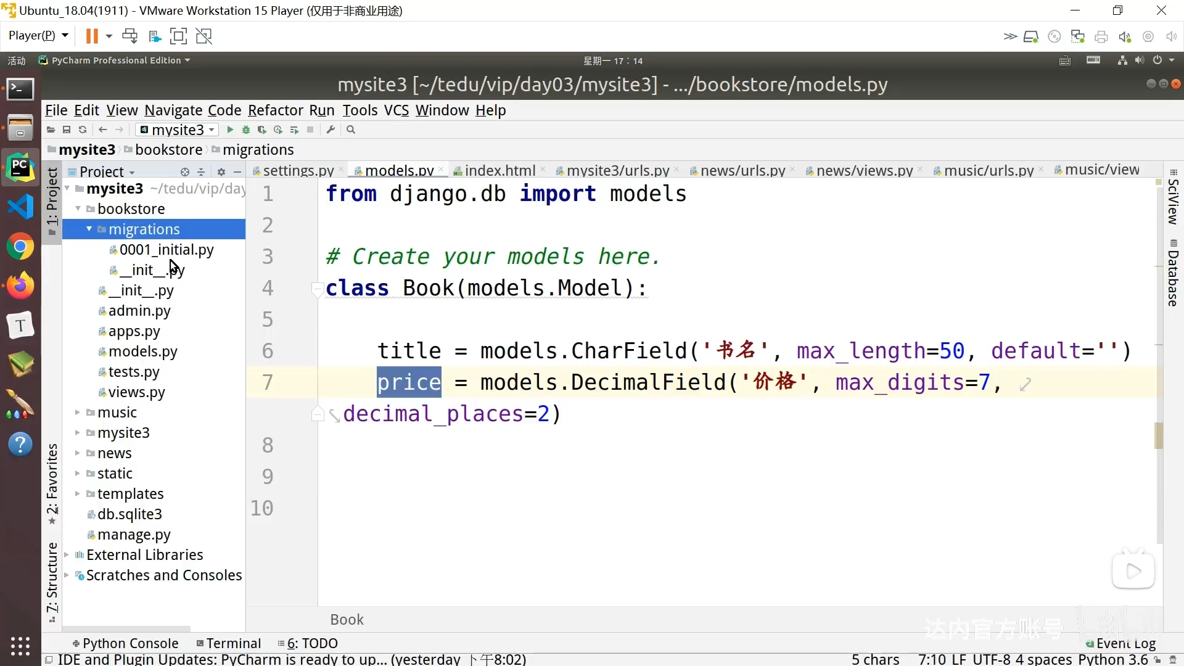Viewport: 1184px width, 666px height.
Task: Click the Scroll from Source target icon
Action: pos(184,172)
